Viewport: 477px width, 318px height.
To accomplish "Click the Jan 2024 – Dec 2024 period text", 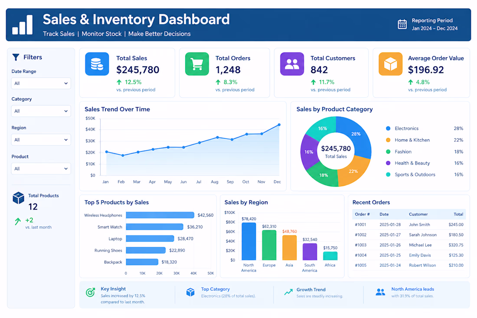I will click(x=435, y=28).
